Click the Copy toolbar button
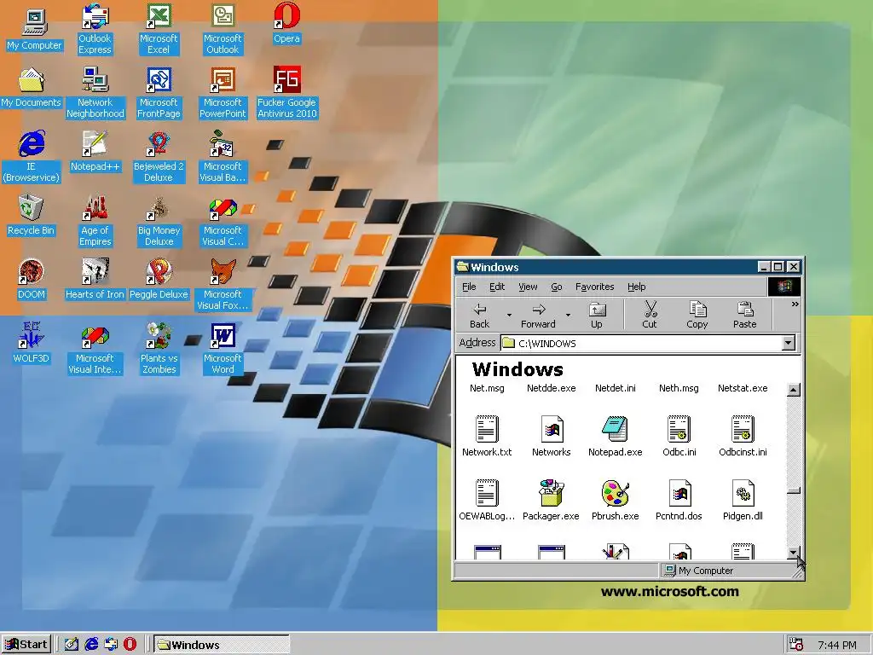This screenshot has height=655, width=873. 697,316
